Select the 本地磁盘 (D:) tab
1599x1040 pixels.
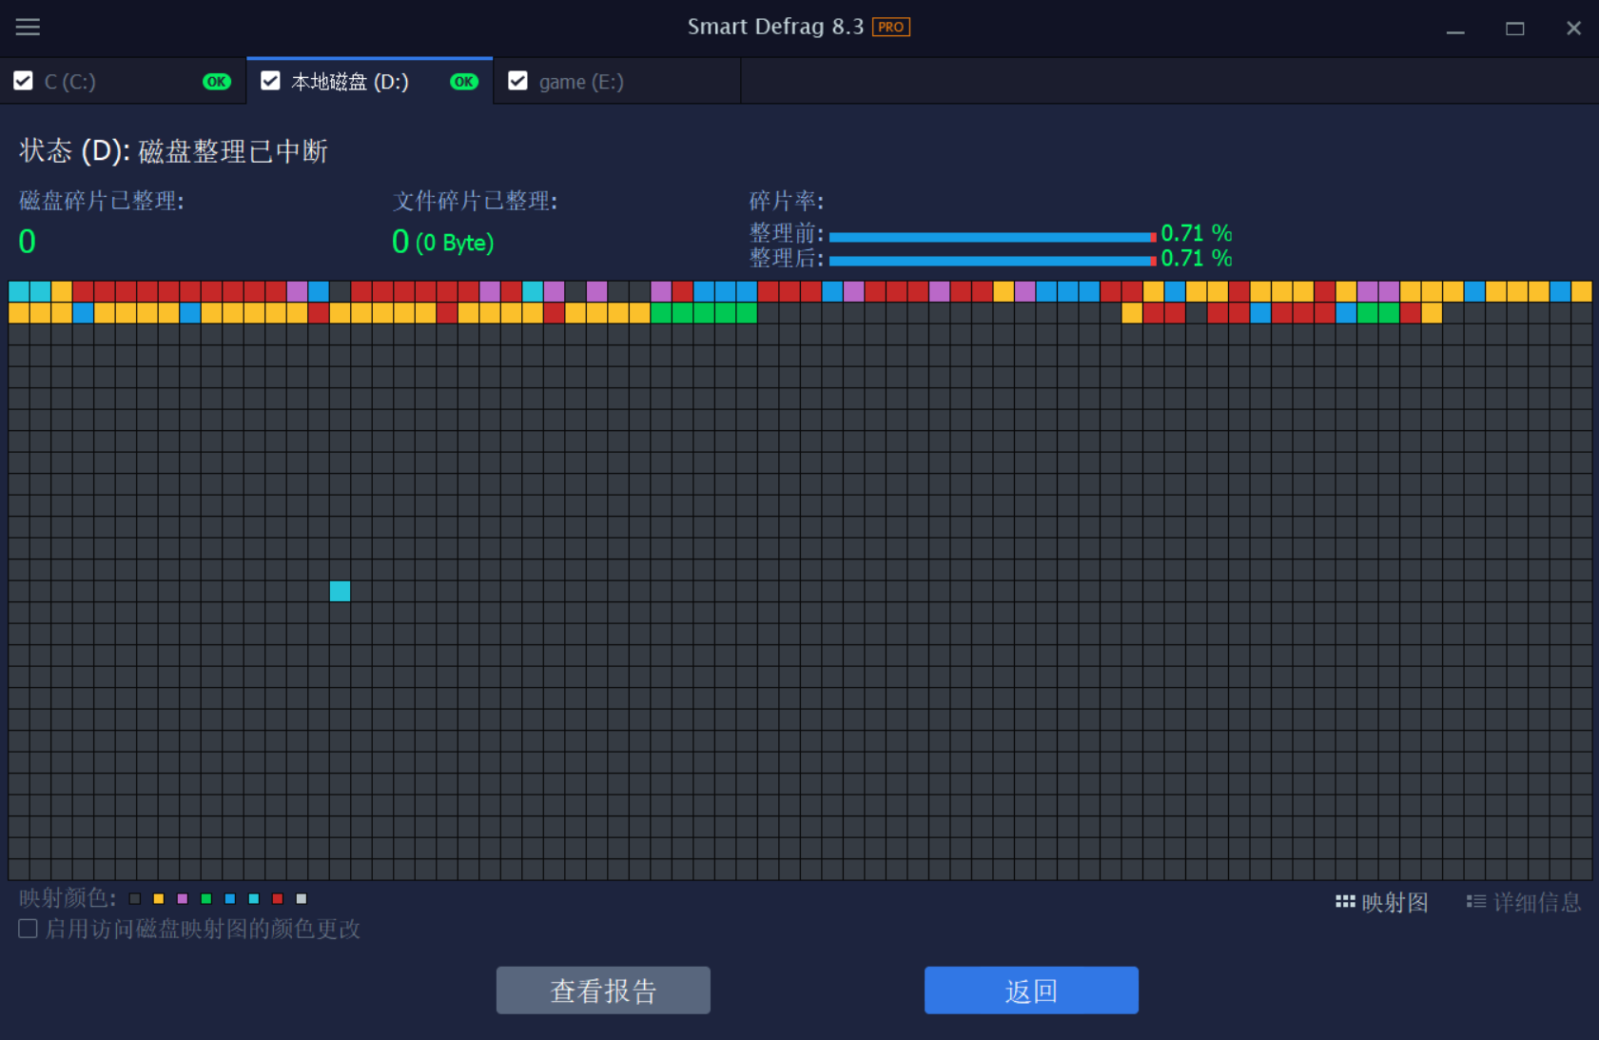(370, 81)
